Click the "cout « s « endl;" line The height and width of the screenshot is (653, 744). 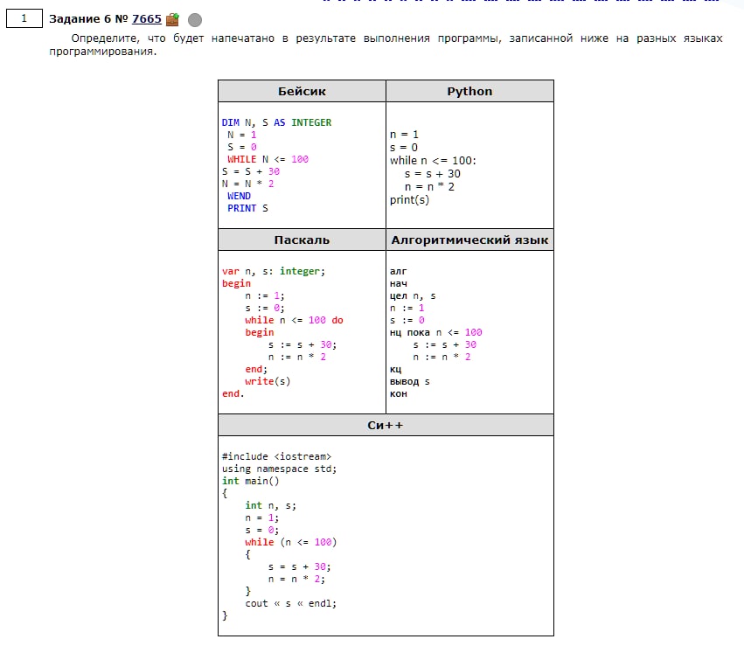tap(290, 603)
